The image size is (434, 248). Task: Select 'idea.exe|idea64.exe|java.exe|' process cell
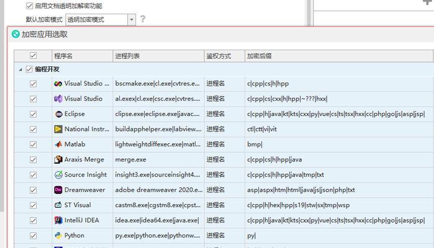[157, 220]
